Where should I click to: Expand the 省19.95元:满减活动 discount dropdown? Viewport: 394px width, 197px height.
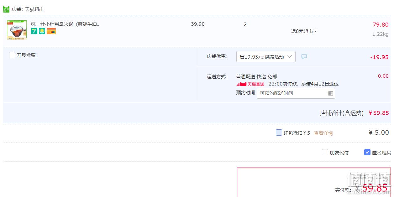(266, 57)
